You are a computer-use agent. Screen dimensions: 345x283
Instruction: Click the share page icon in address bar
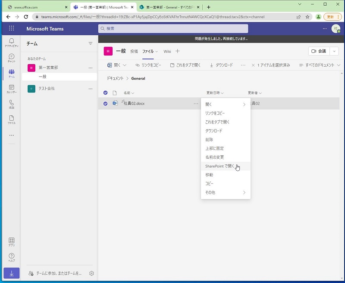point(298,17)
